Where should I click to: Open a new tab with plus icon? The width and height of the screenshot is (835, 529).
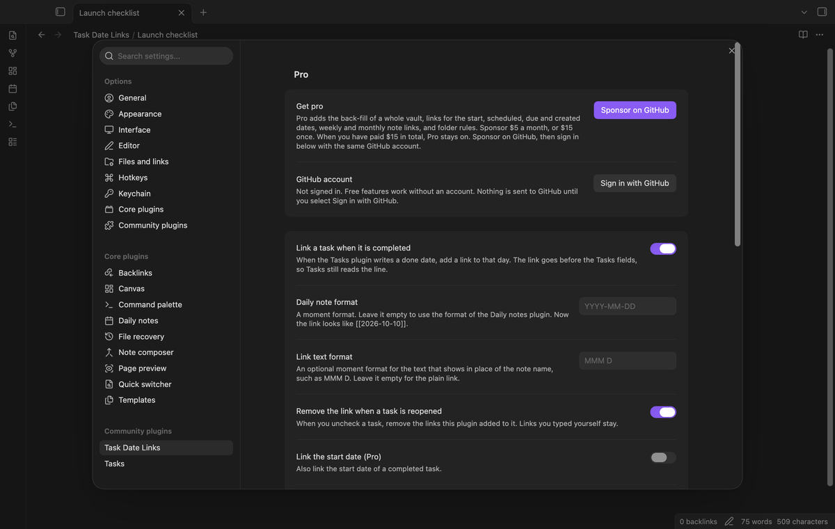pyautogui.click(x=203, y=13)
